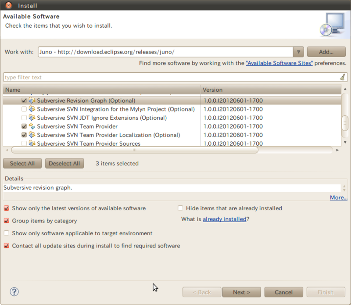This screenshot has width=351, height=305.
Task: Click the Select All button
Action: pyautogui.click(x=22, y=164)
